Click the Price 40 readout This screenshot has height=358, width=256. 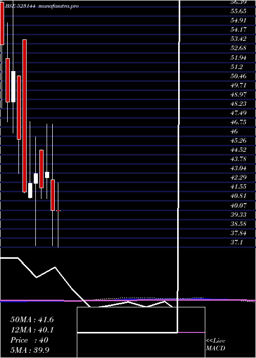[29, 340]
